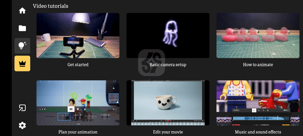Click the 'Edit your movie' caption

pos(168,132)
